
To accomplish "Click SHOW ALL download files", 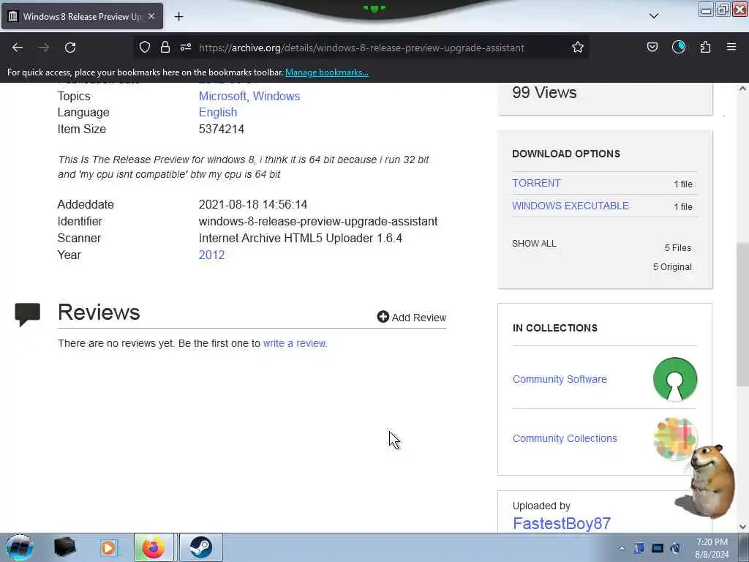I will click(534, 243).
